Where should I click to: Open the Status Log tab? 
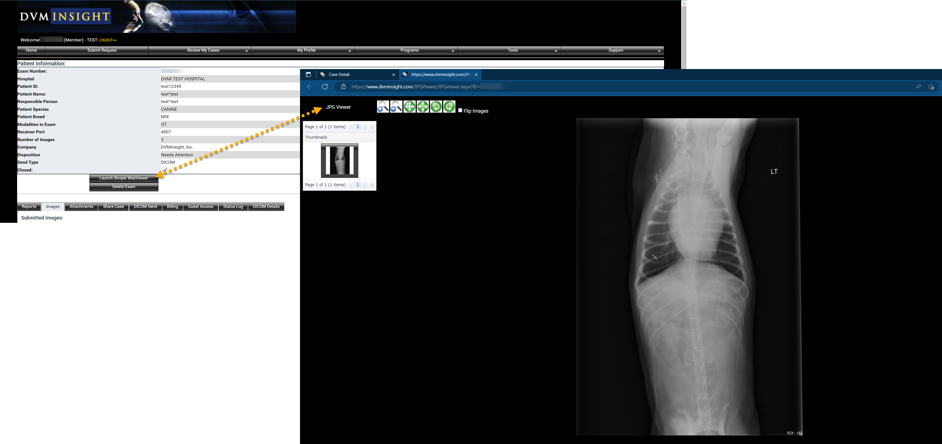[x=233, y=207]
